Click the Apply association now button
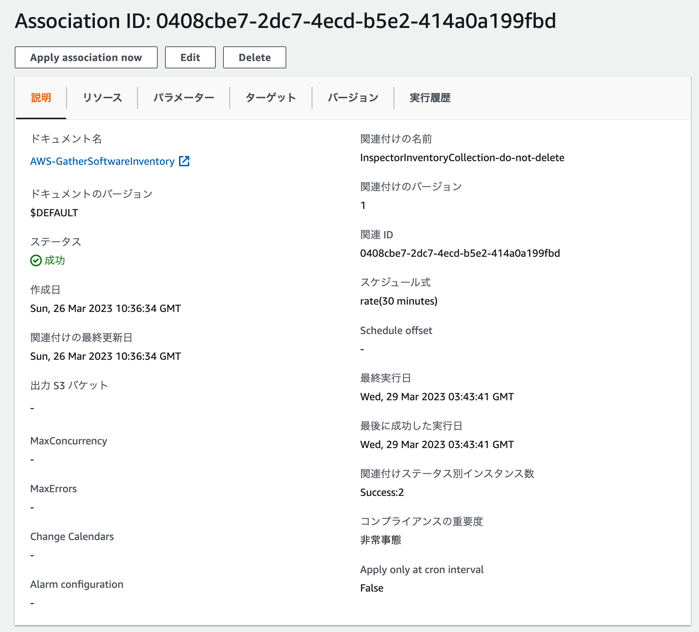The height and width of the screenshot is (632, 699). coord(86,57)
